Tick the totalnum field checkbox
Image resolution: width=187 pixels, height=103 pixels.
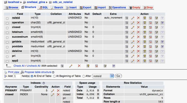[x=7, y=33]
